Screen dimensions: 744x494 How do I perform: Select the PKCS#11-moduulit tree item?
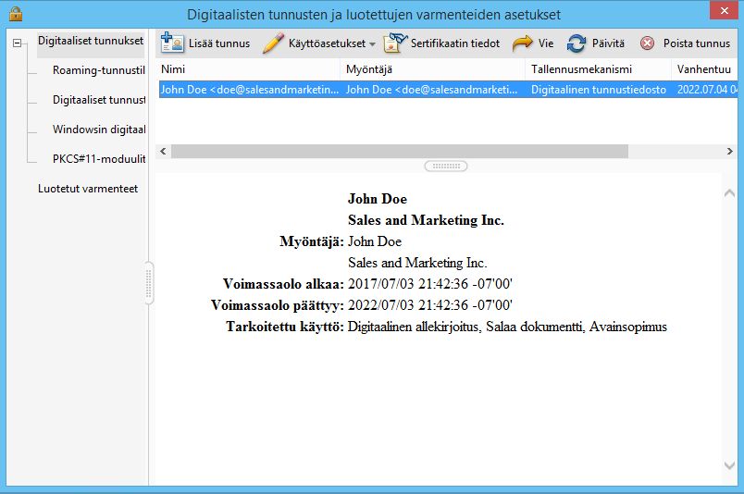point(99,159)
